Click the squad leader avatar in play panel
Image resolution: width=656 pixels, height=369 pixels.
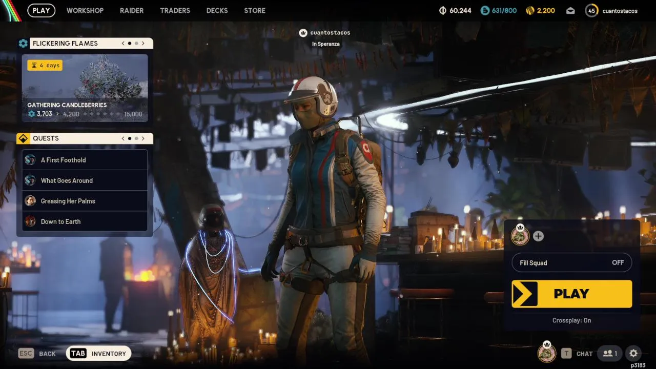click(x=520, y=235)
